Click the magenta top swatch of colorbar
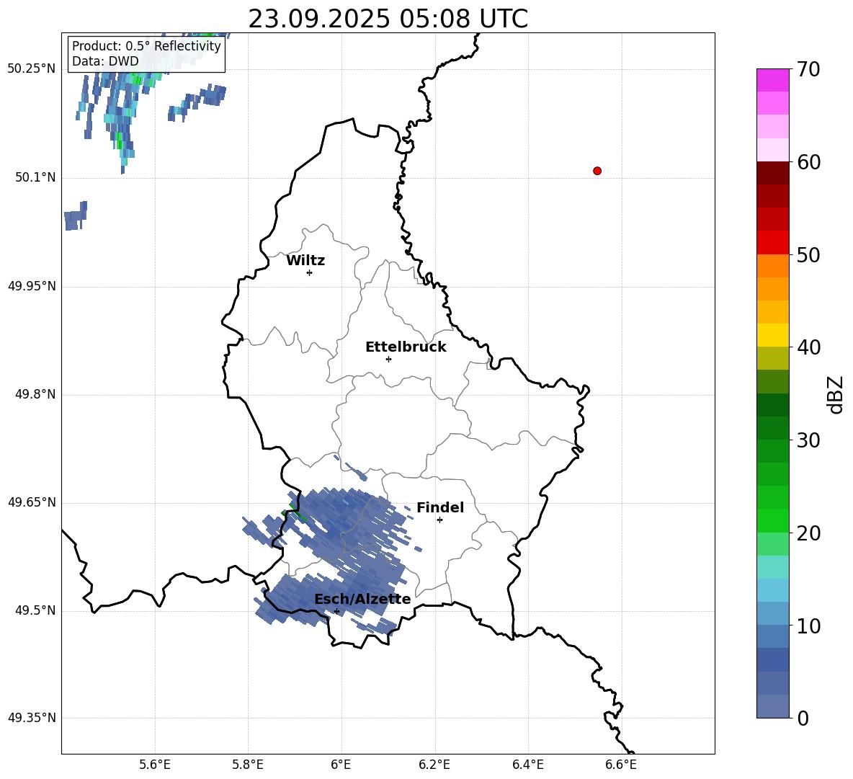 tap(773, 80)
